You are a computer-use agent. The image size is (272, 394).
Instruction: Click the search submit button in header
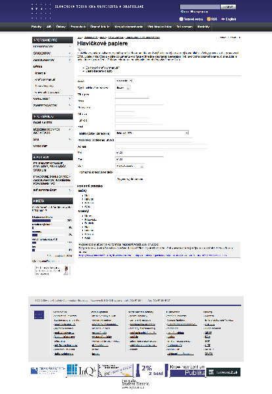(228, 7)
